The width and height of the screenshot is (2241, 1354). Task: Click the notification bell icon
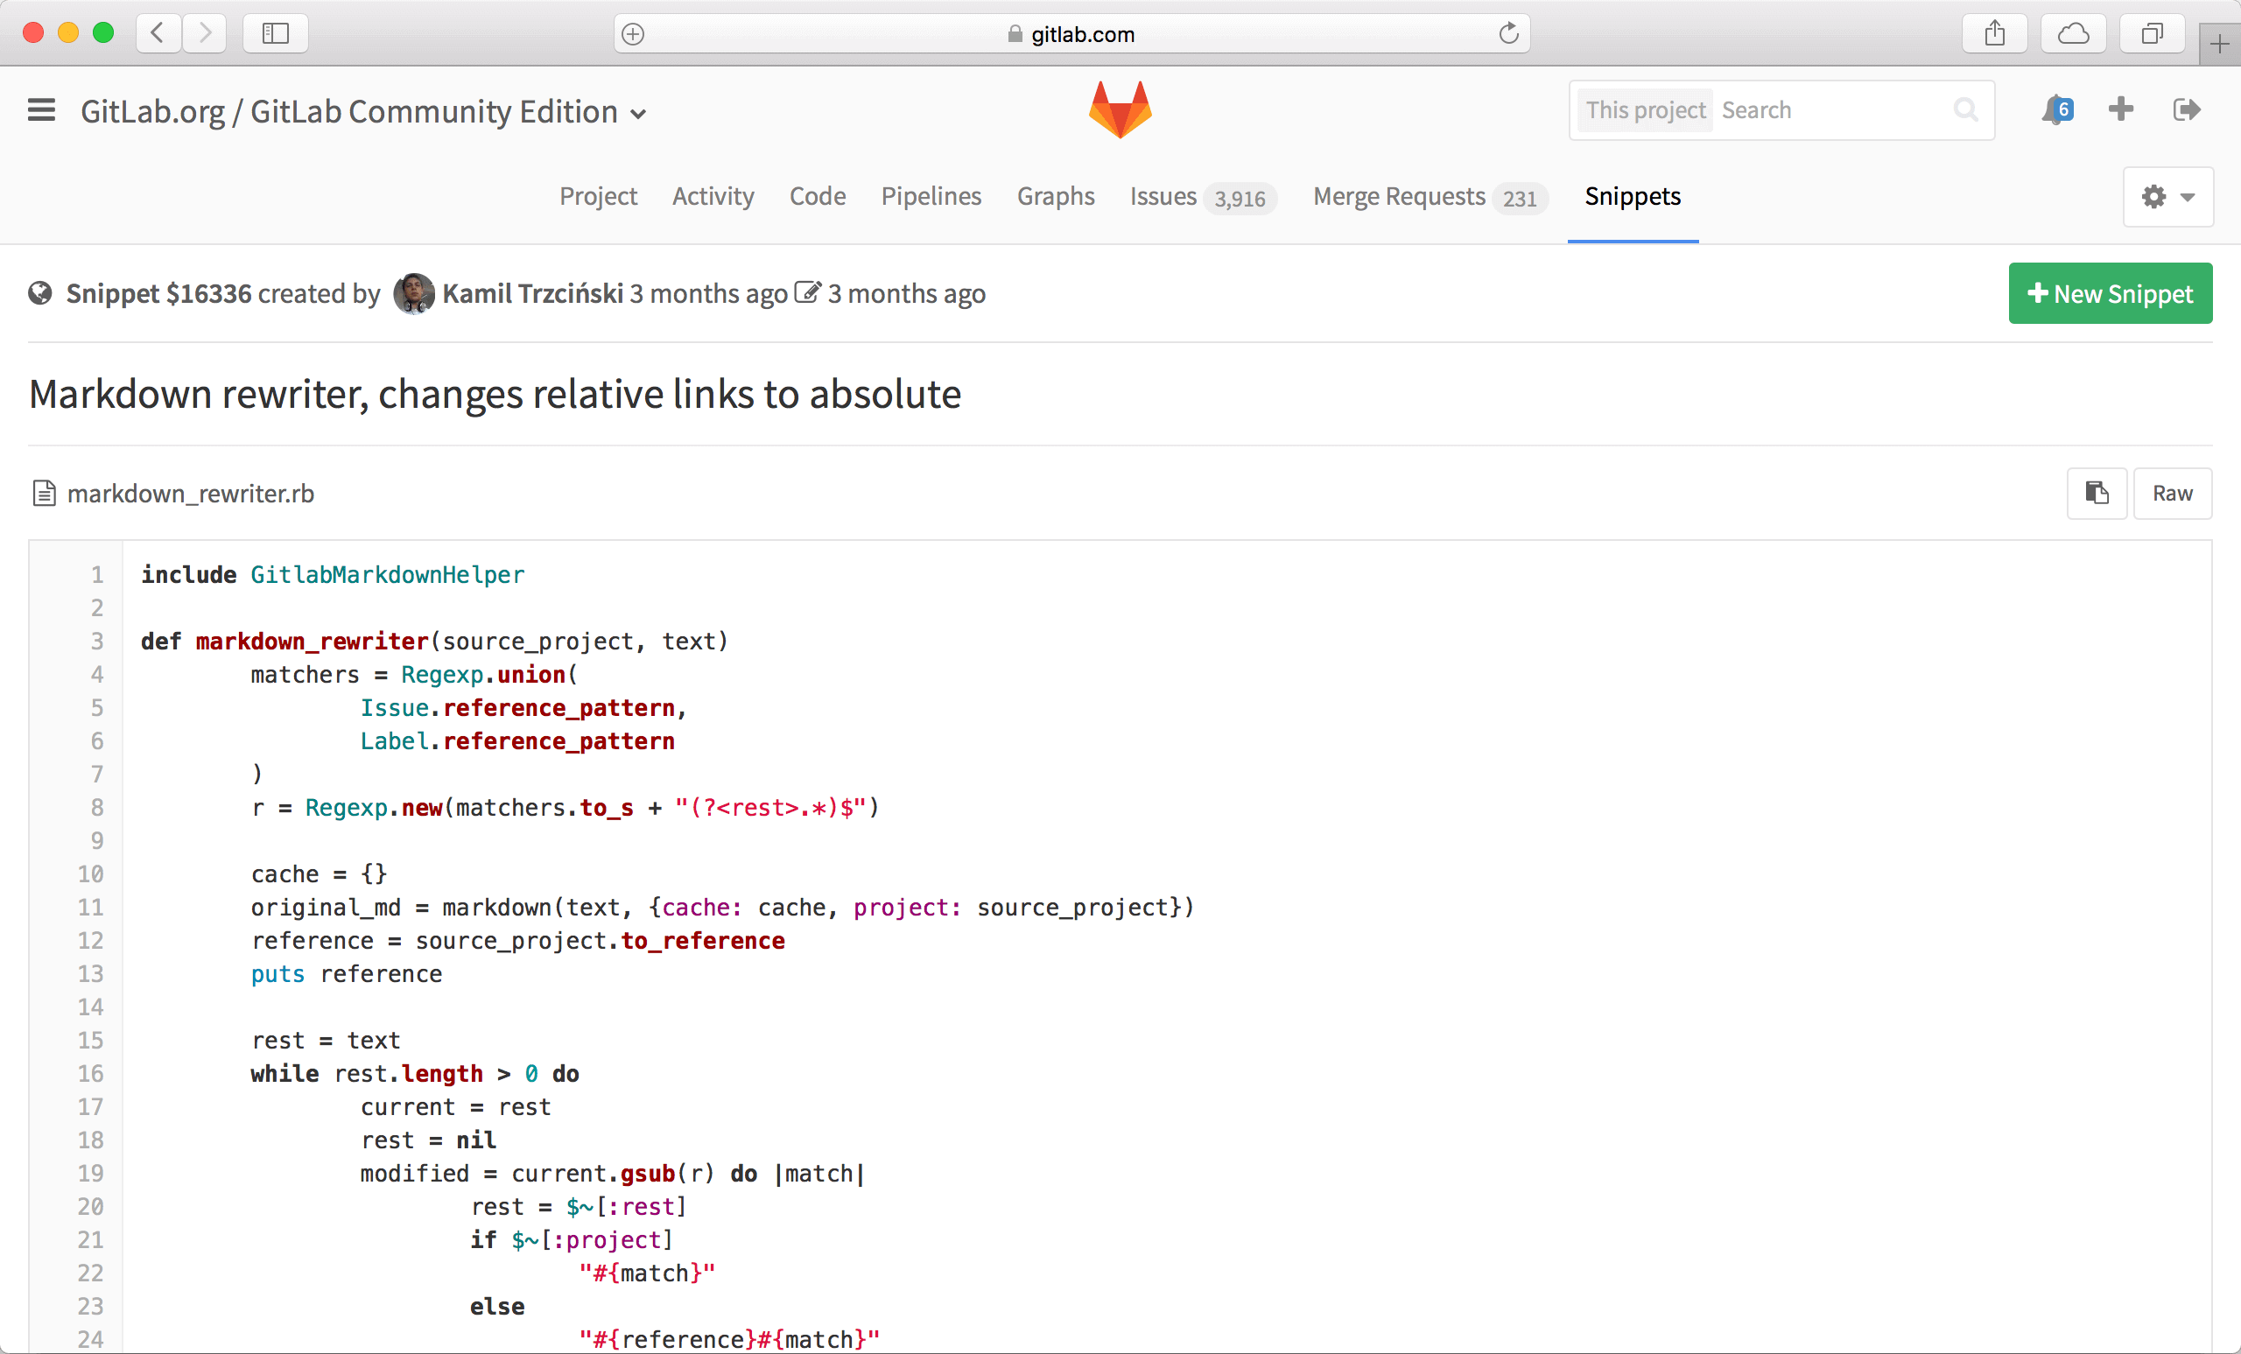coord(2057,109)
